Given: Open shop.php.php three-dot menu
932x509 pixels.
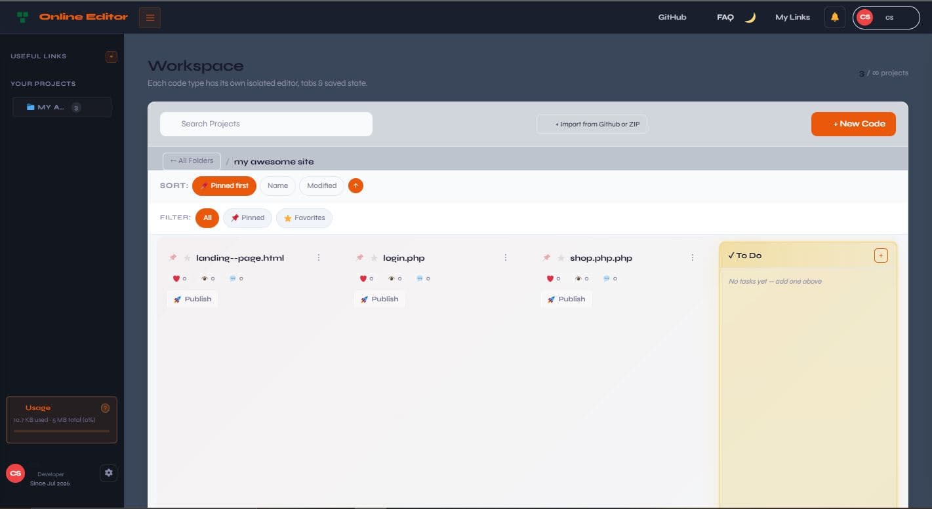Looking at the screenshot, I should 693,258.
